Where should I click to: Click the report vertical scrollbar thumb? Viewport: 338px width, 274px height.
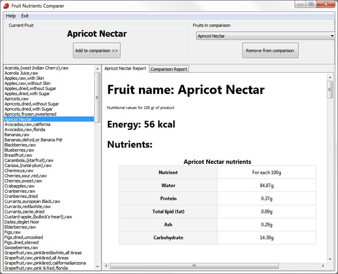[x=330, y=90]
